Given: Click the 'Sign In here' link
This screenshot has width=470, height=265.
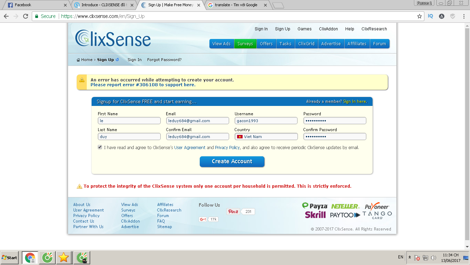Looking at the screenshot, I should 355,101.
